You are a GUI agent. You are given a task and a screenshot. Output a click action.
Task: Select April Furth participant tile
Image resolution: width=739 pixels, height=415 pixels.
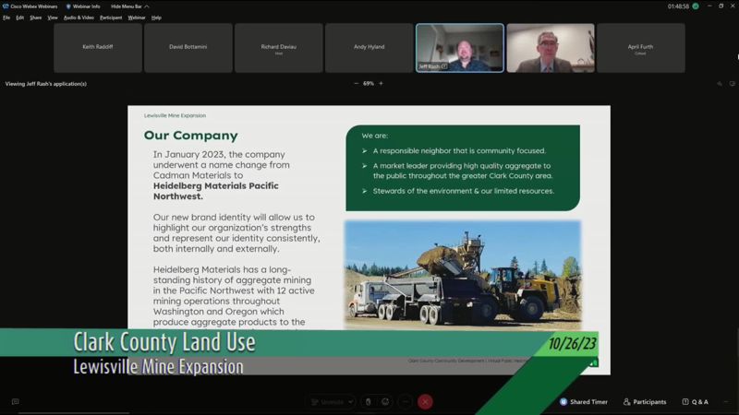click(641, 48)
